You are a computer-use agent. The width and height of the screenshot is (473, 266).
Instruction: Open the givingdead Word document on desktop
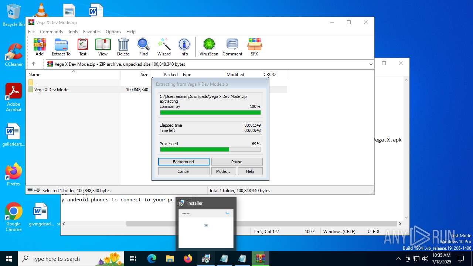[41, 214]
